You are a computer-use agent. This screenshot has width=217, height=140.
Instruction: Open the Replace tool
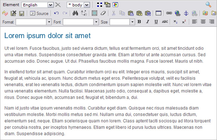click(84, 13)
